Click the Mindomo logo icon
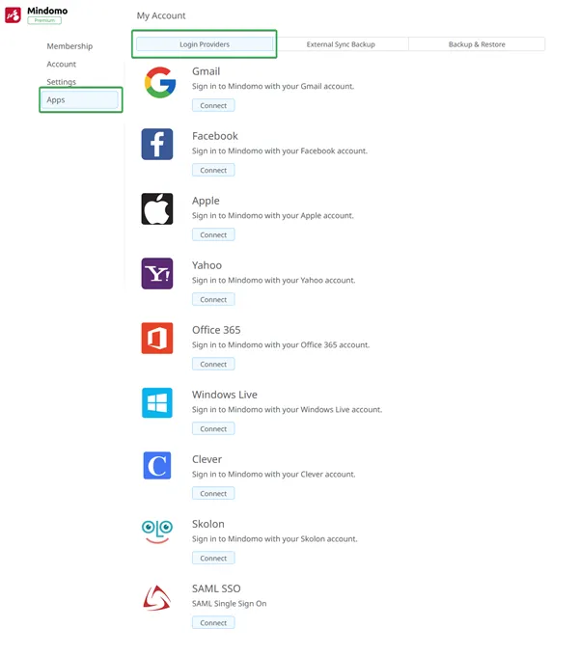The image size is (579, 656). click(14, 14)
